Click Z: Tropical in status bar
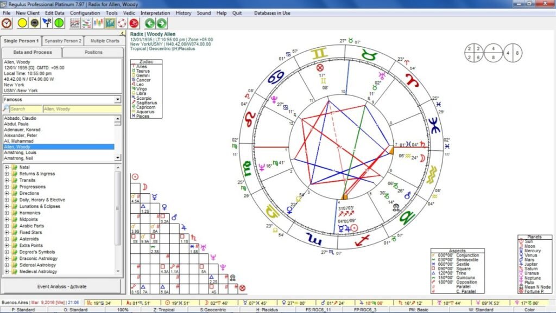556x313 pixels. point(164,310)
